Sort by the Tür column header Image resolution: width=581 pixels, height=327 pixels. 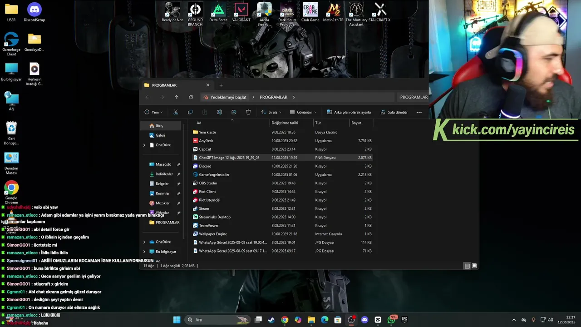[331, 123]
